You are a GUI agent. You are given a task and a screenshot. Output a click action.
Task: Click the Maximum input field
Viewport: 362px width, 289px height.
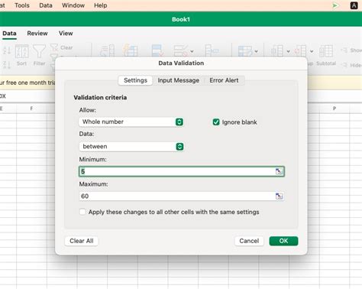pos(182,196)
